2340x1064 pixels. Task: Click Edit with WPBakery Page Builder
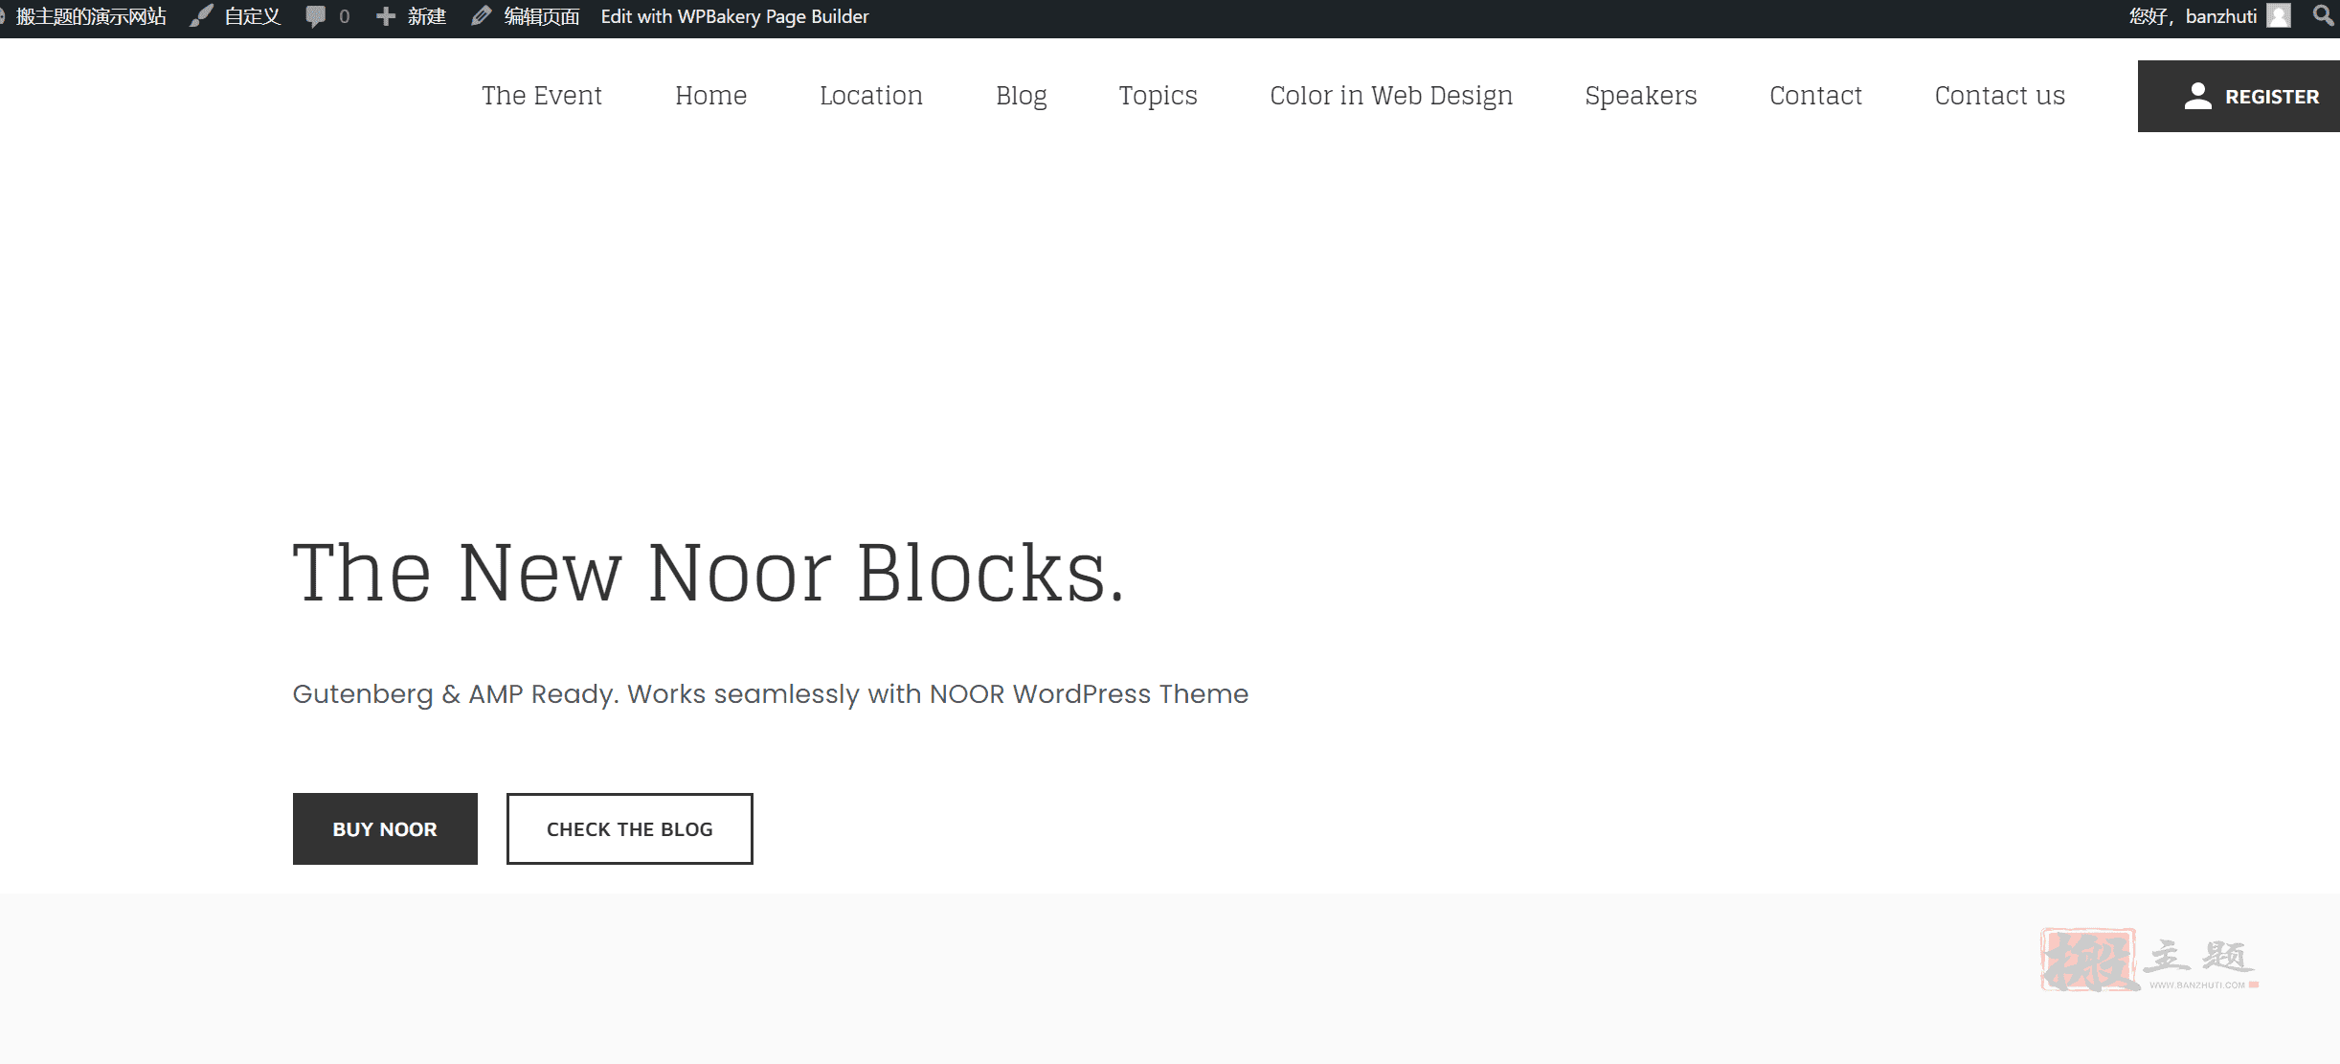tap(734, 16)
